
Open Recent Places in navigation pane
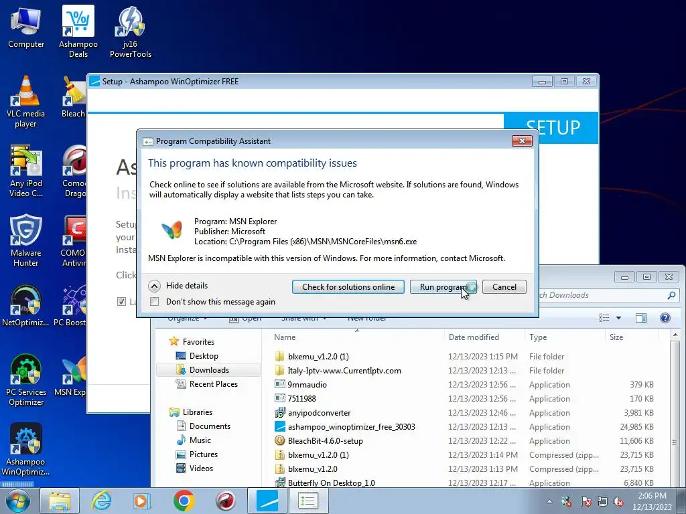click(x=213, y=383)
